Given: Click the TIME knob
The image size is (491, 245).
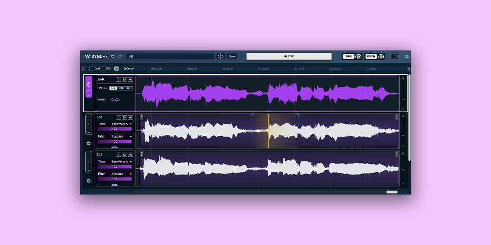Looking at the screenshot, I should click(x=358, y=56).
